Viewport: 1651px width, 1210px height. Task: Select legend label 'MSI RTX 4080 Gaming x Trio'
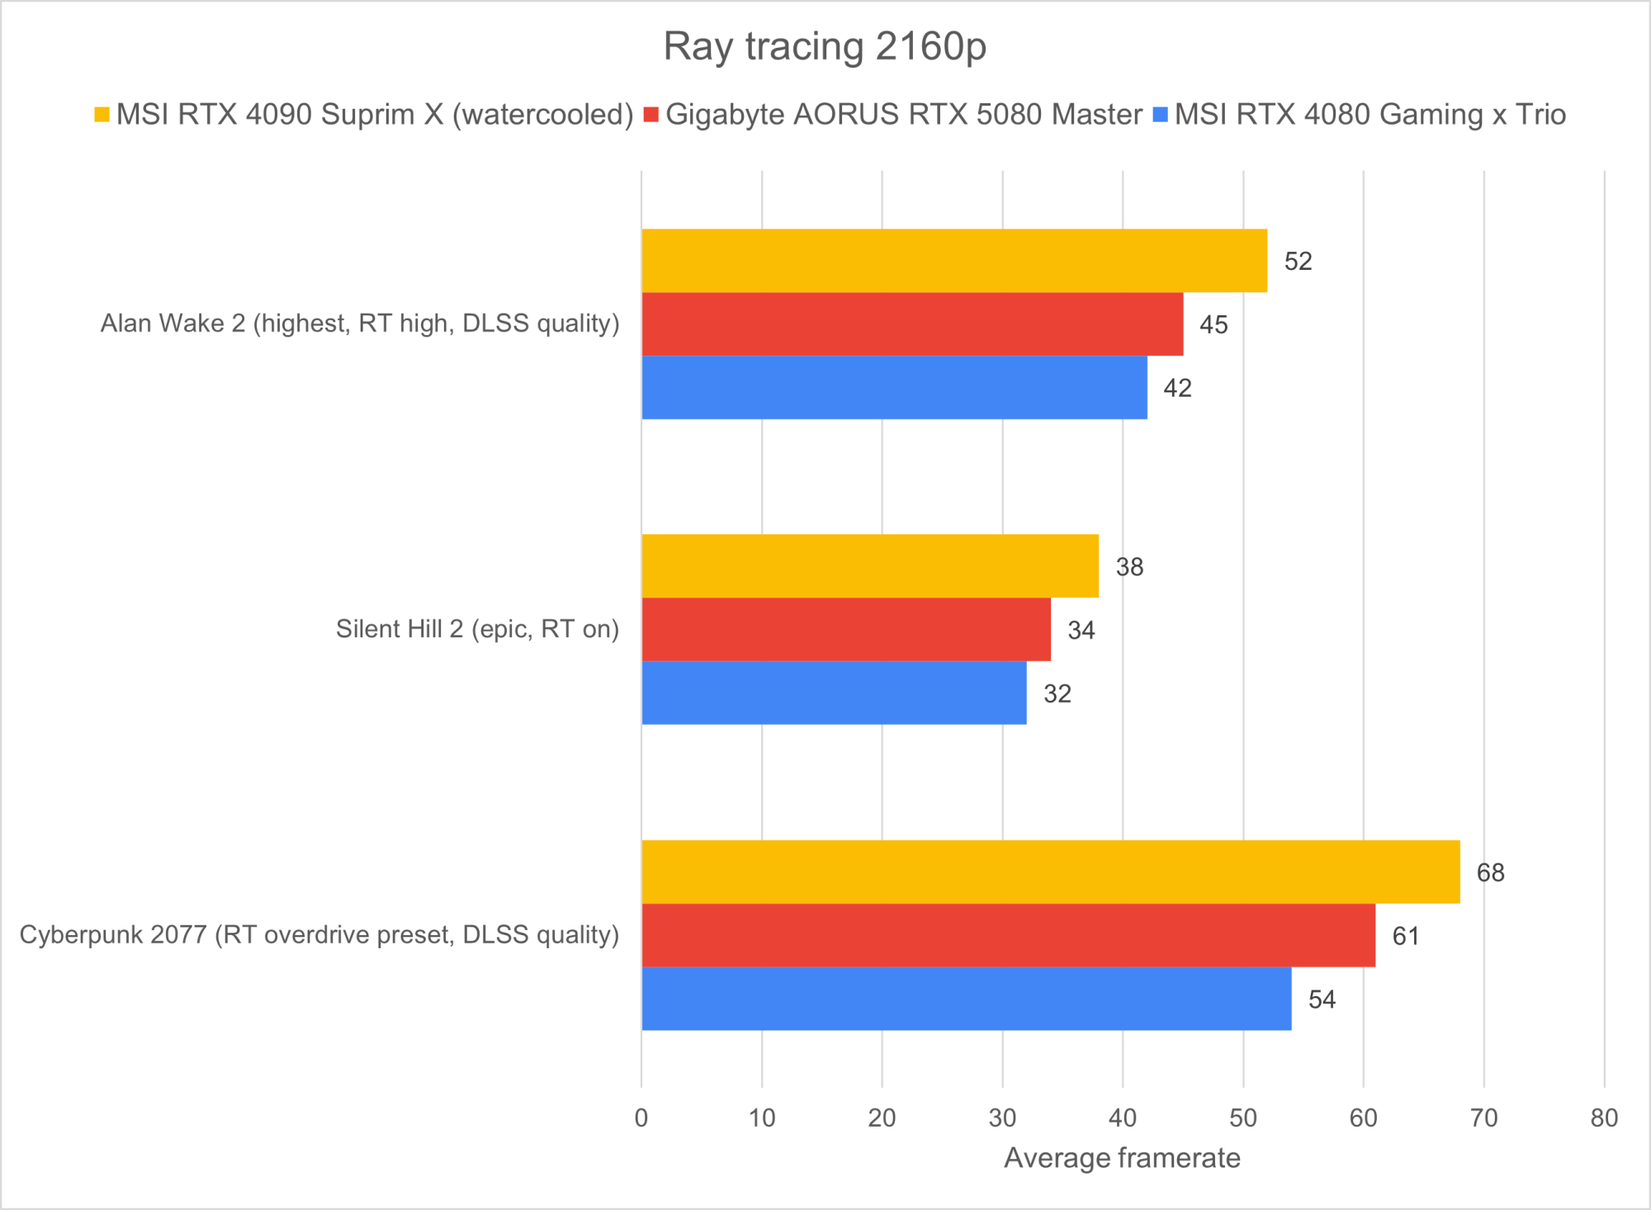tap(1370, 115)
